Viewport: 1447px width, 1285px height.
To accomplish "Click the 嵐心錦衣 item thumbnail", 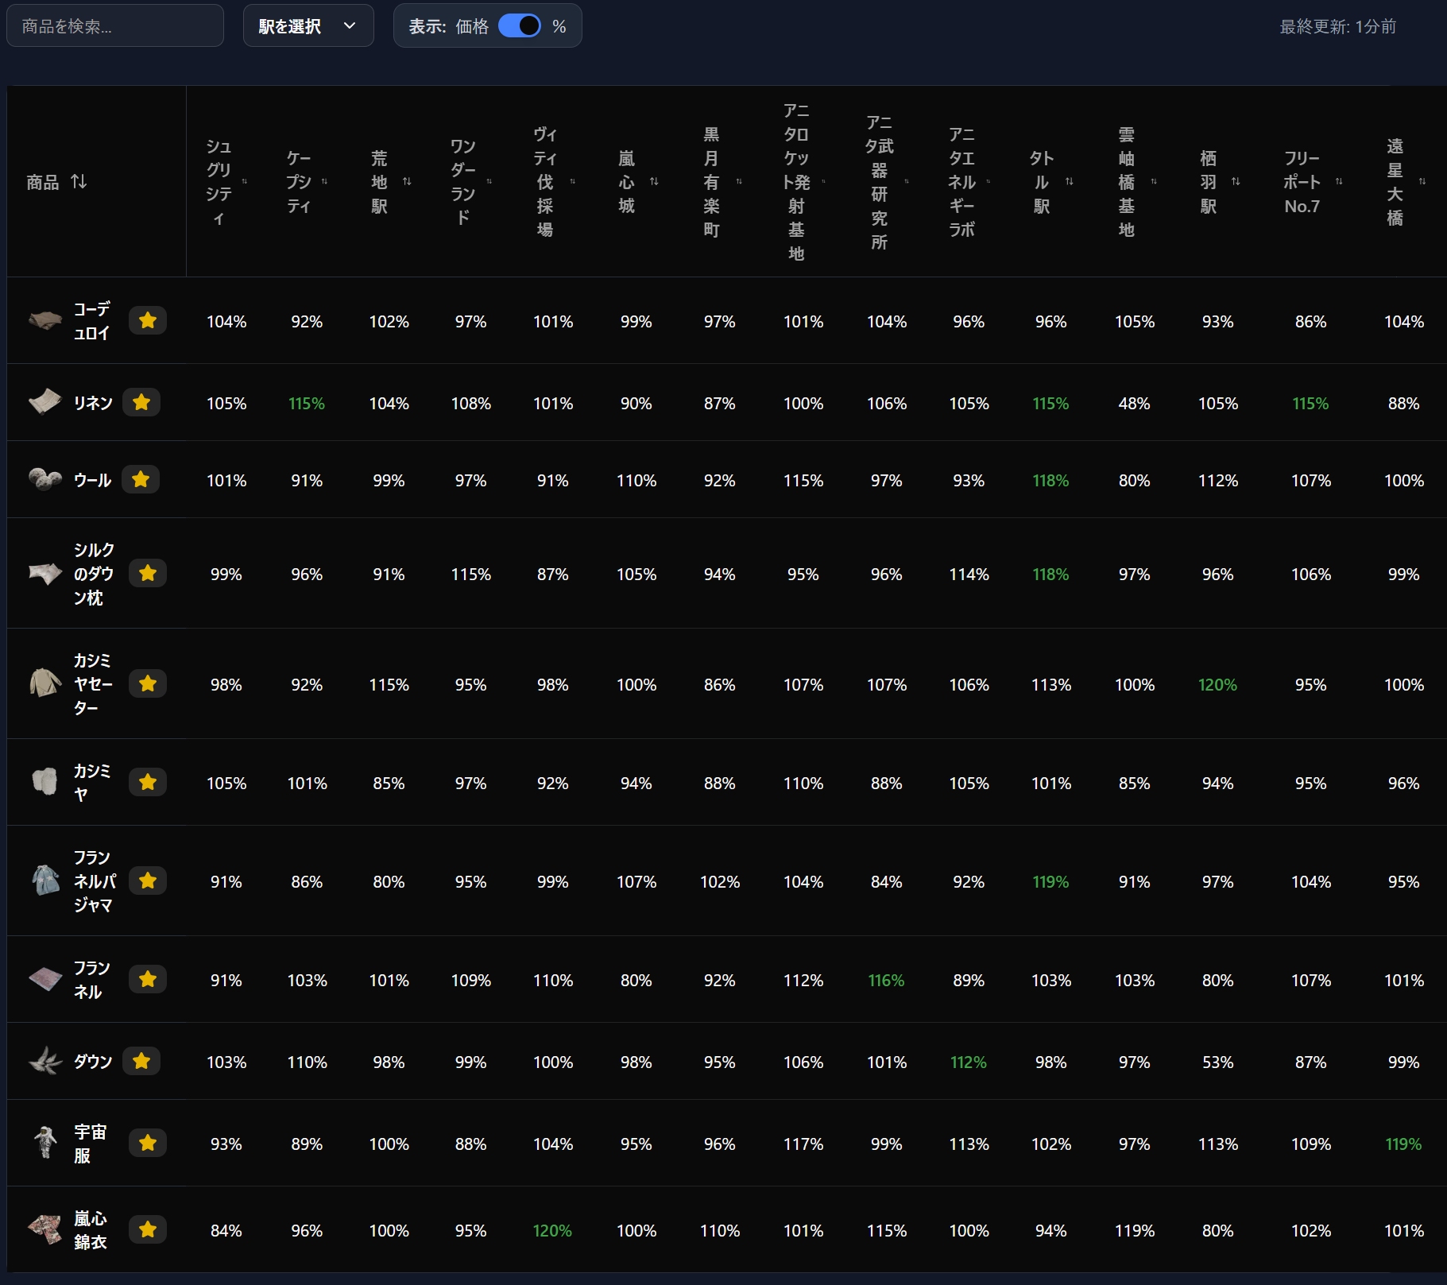I will [45, 1229].
